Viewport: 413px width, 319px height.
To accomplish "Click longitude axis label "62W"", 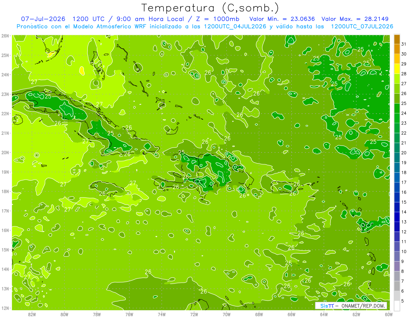I will click(356, 314).
